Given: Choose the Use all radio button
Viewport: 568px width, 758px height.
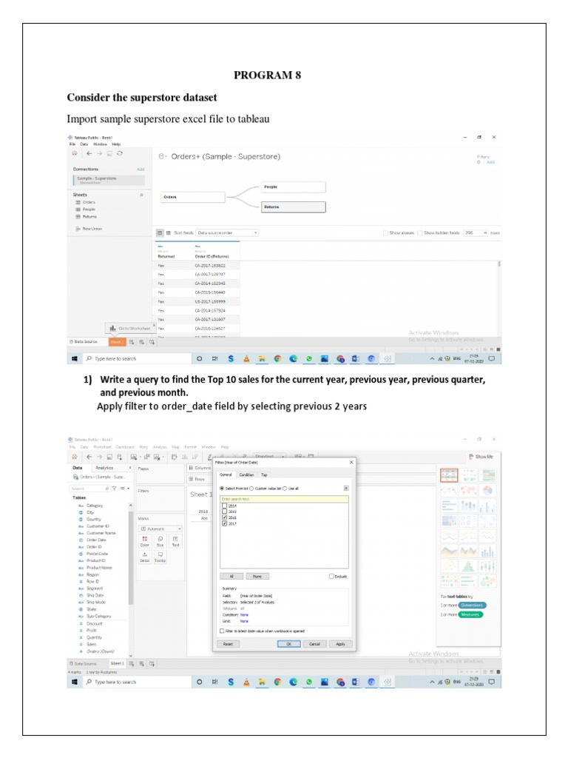Looking at the screenshot, I should click(x=285, y=489).
